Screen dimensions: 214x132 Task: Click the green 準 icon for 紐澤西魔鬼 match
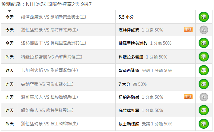click(203, 17)
